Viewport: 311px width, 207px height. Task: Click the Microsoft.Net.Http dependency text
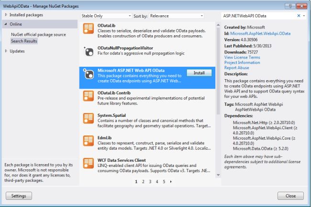pos(264,123)
